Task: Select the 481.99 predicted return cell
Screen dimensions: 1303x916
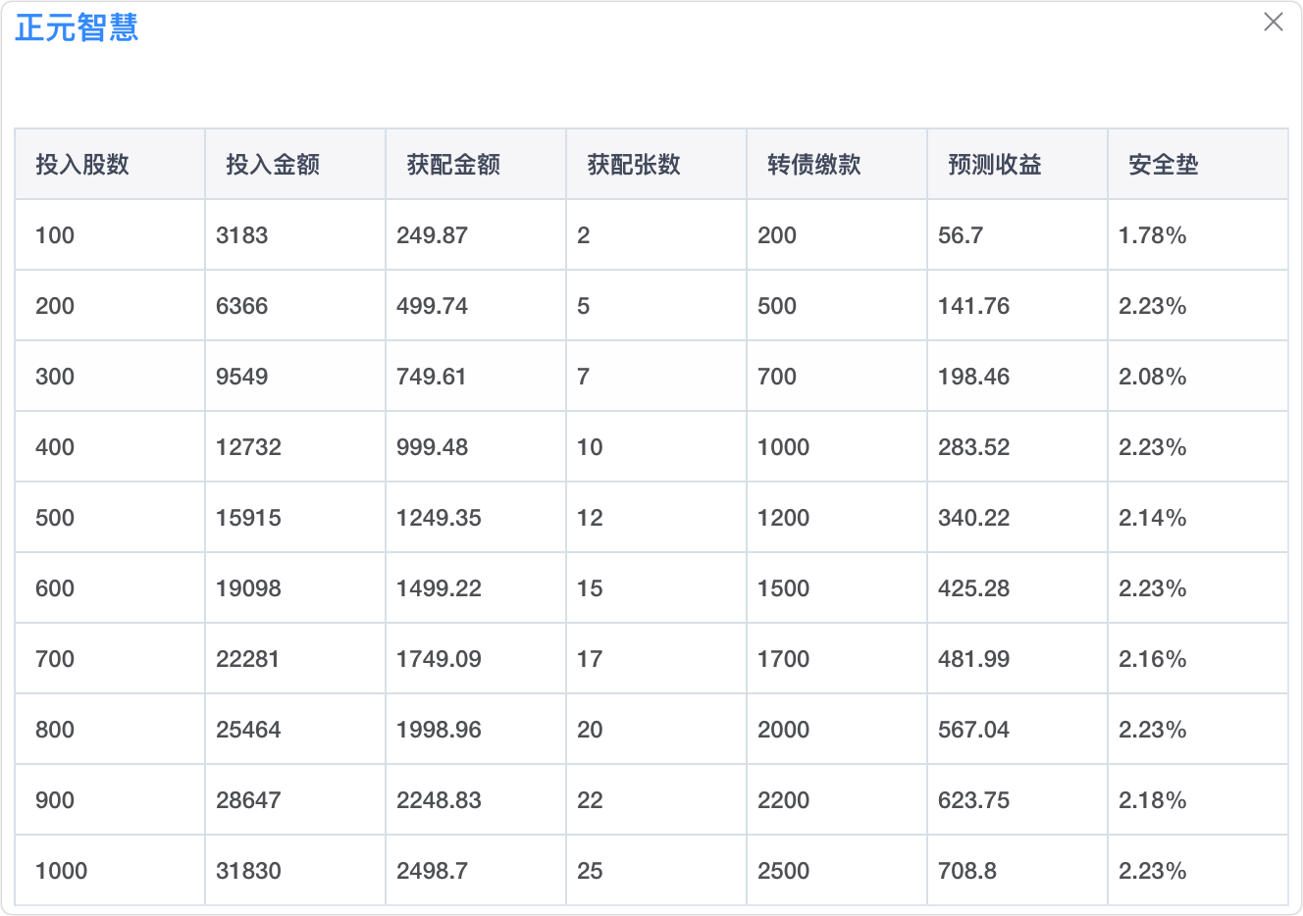Action: coord(973,659)
